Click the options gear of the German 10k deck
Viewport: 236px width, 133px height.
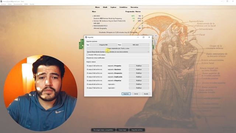click(142, 21)
